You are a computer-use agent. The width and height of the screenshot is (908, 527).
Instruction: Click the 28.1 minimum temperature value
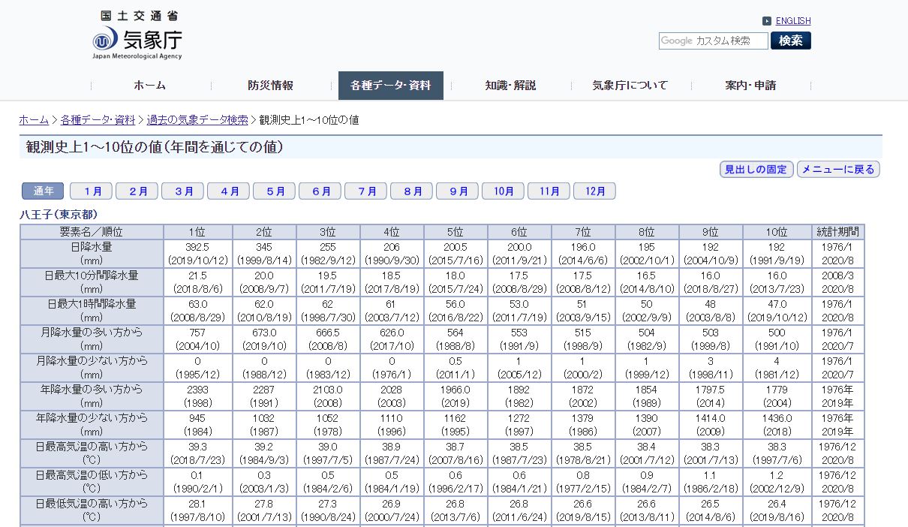pos(197,504)
